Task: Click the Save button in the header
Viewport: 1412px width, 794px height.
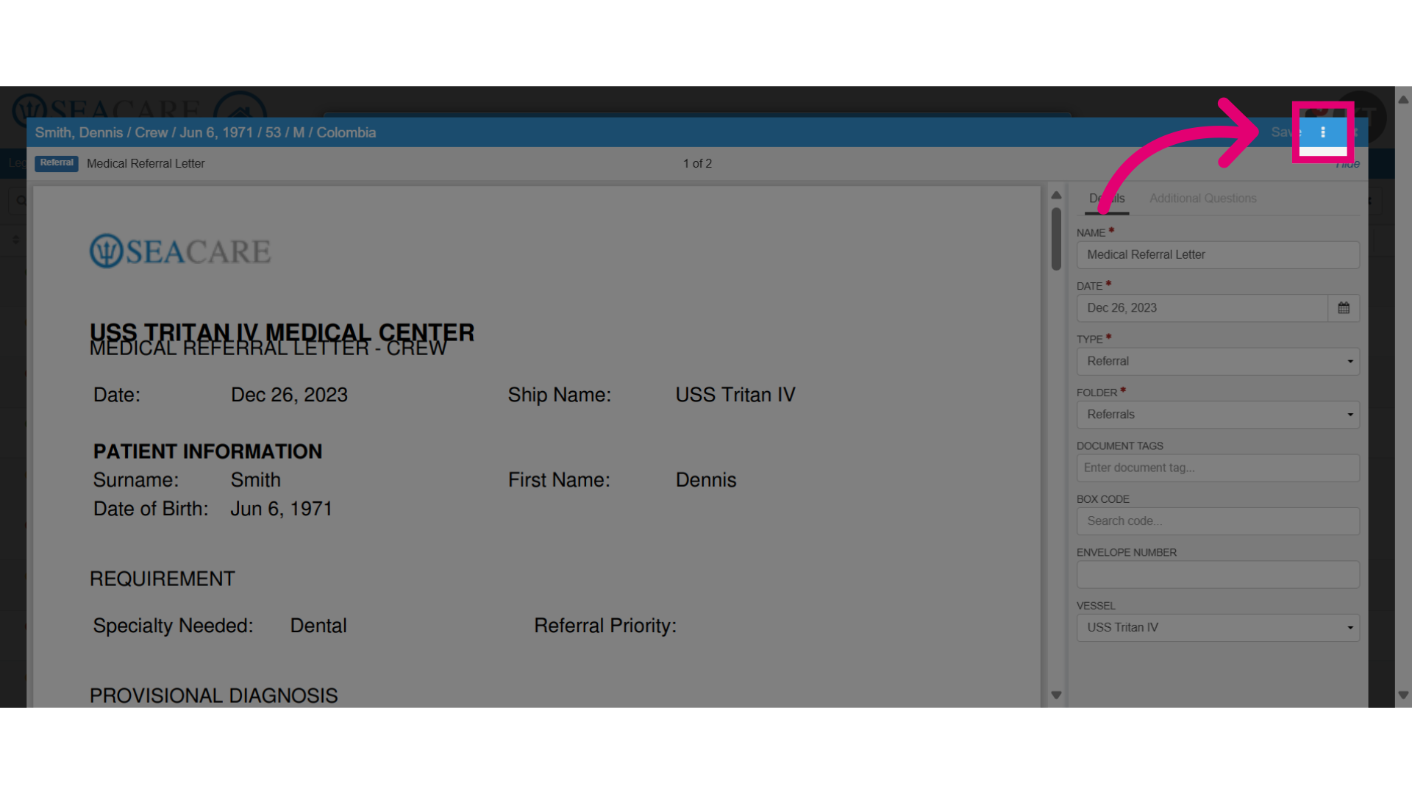Action: tap(1285, 132)
